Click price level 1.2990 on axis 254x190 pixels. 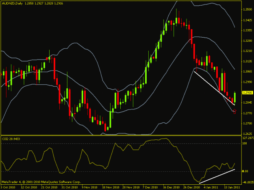(x=247, y=82)
